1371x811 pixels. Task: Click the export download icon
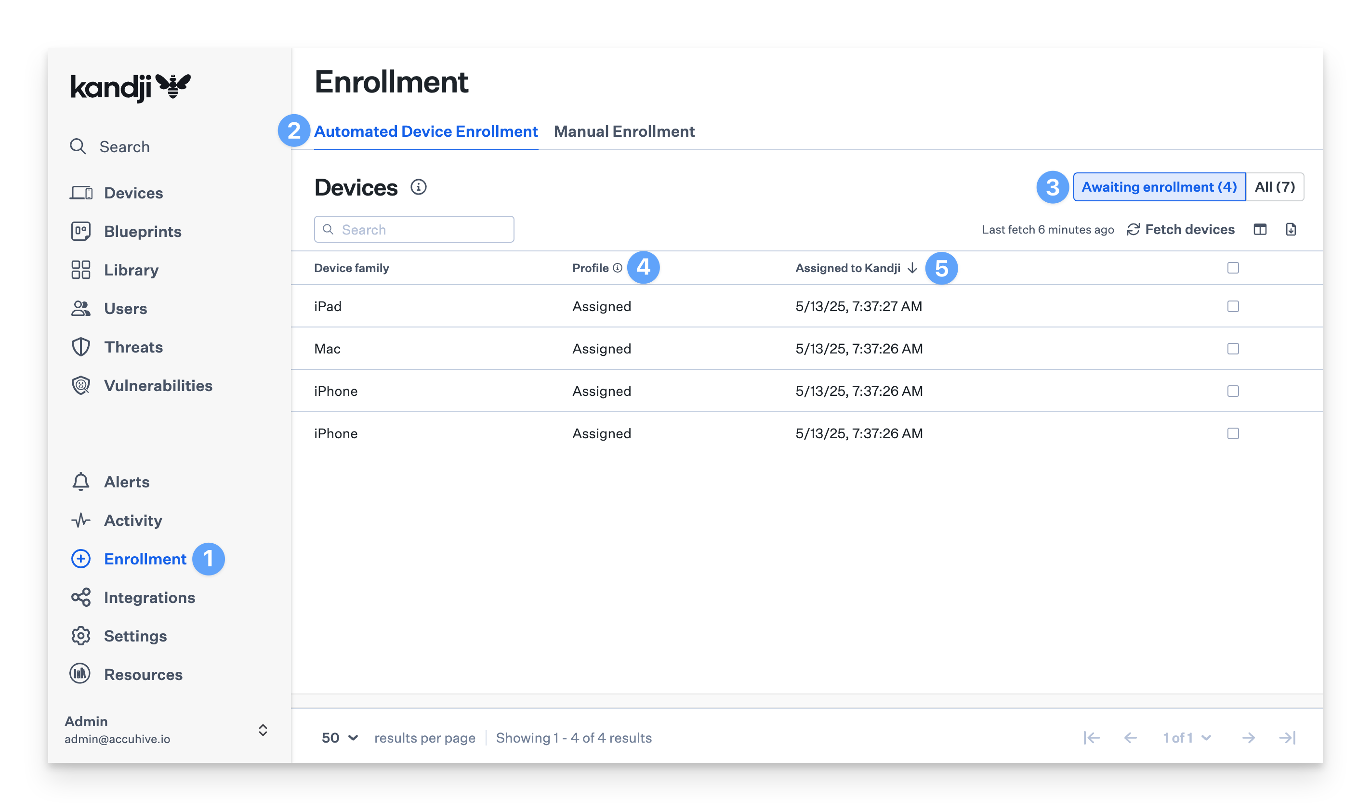tap(1291, 230)
